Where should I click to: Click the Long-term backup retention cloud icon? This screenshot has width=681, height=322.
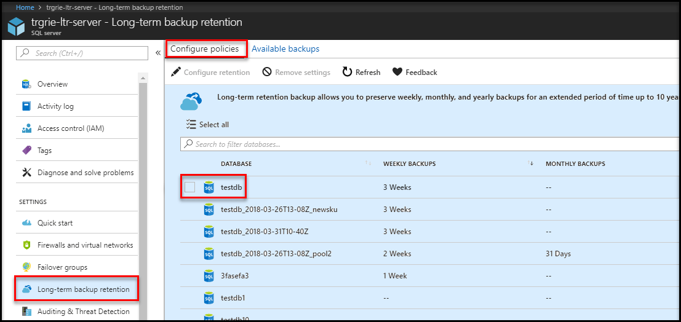click(x=26, y=289)
